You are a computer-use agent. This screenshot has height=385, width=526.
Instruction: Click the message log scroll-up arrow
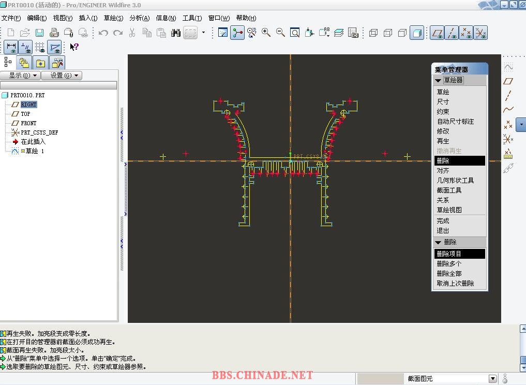click(523, 328)
